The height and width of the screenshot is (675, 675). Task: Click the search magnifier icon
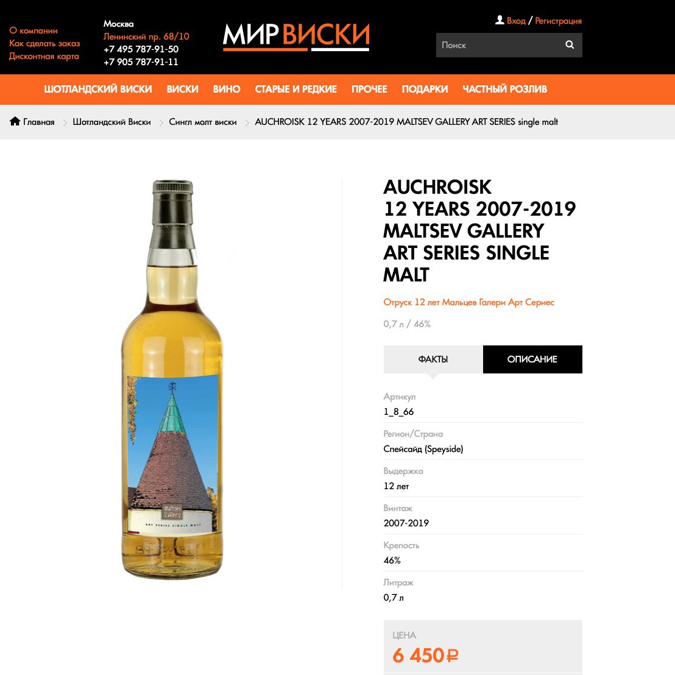pyautogui.click(x=569, y=44)
